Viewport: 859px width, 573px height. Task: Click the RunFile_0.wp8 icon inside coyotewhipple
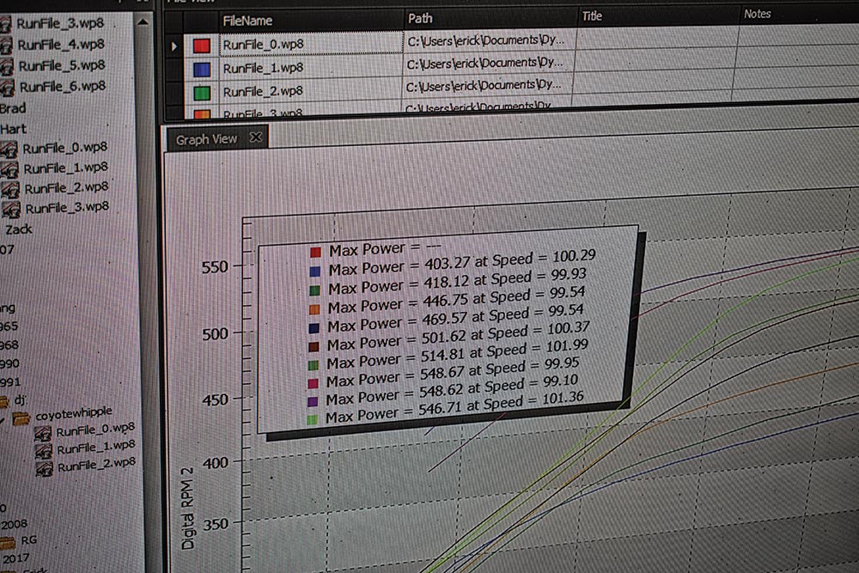pos(43,433)
